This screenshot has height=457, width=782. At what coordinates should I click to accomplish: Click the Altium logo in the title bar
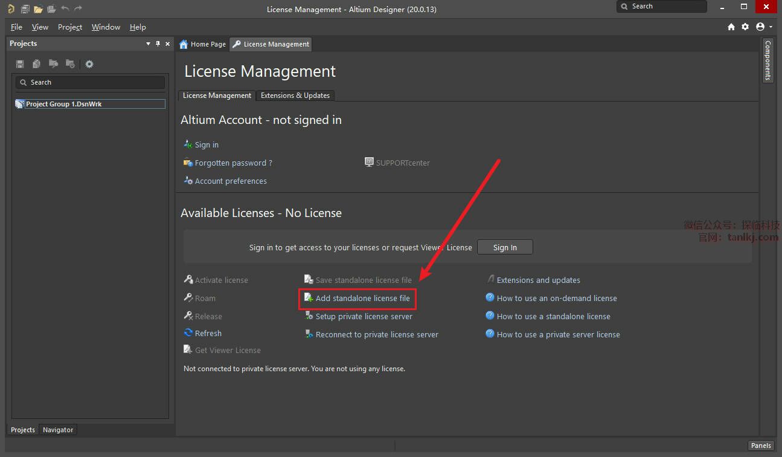pos(11,8)
